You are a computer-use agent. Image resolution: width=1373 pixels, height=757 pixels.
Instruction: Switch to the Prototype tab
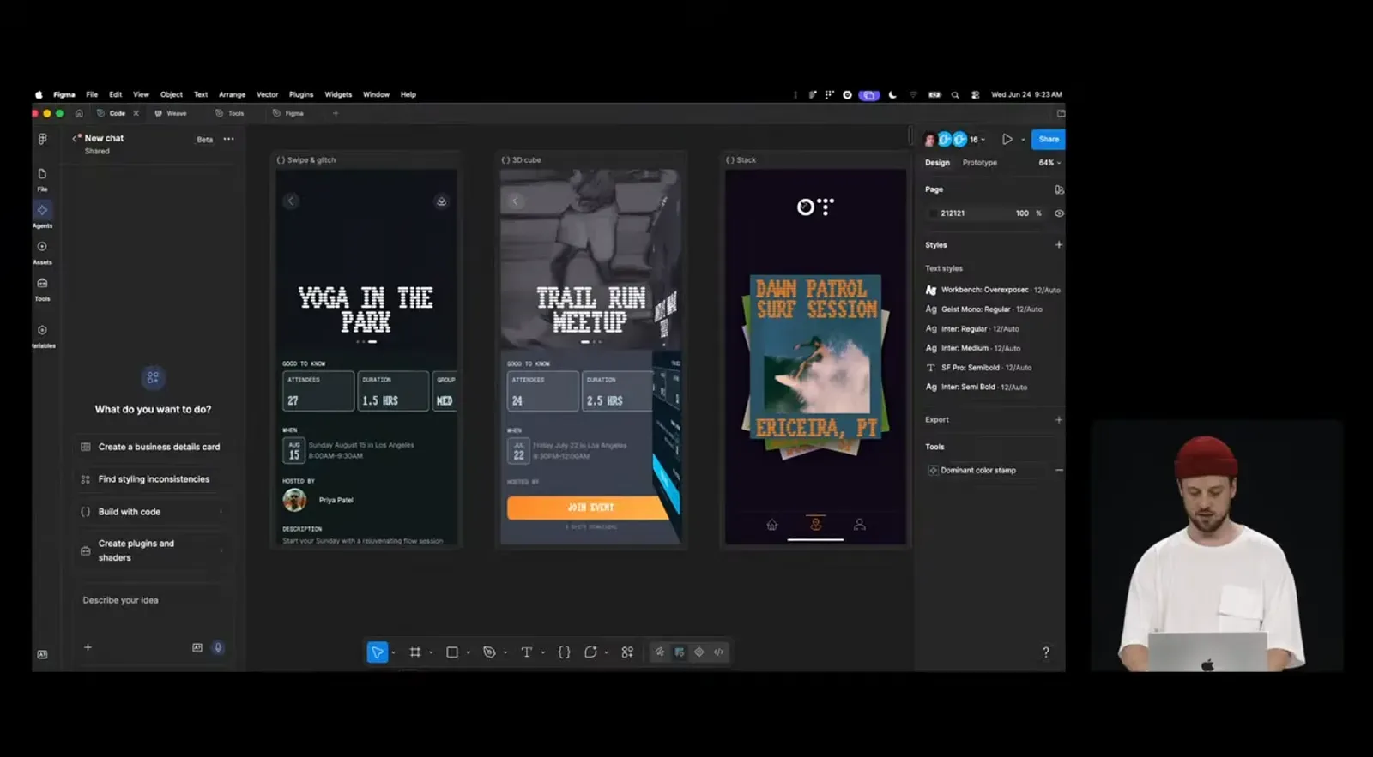click(x=979, y=163)
